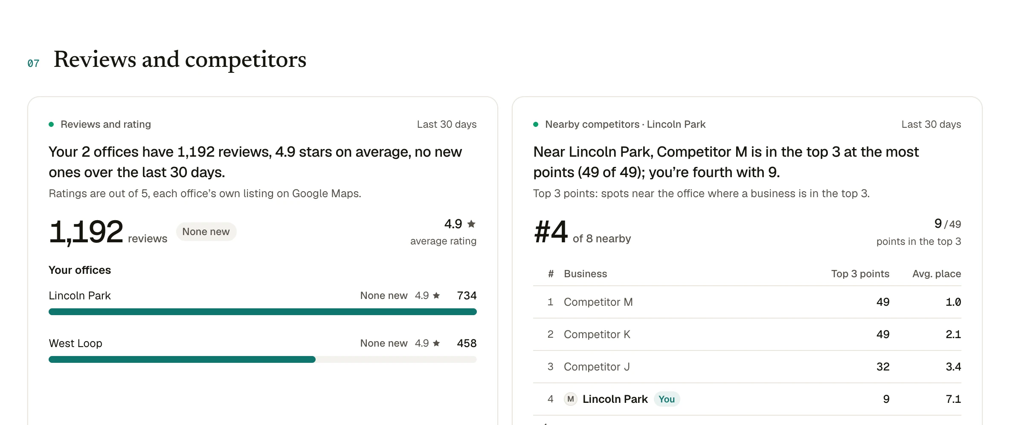Select the Competitor J row name

597,367
